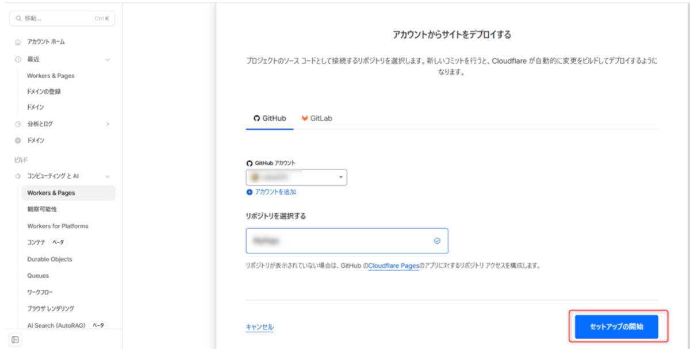Screen dimensions: 690x349
Task: Click the ドメイン globe icon under 分析とログ
Action: click(18, 140)
